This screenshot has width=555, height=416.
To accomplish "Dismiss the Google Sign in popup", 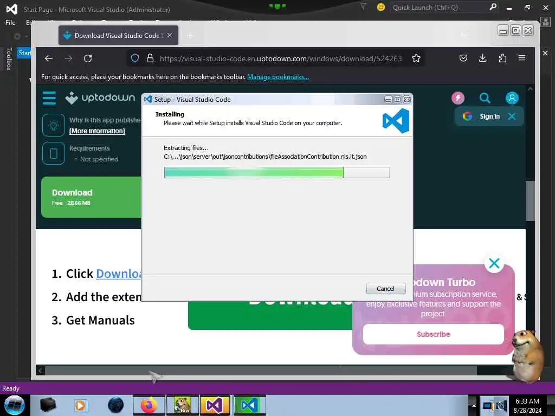I will pyautogui.click(x=512, y=116).
